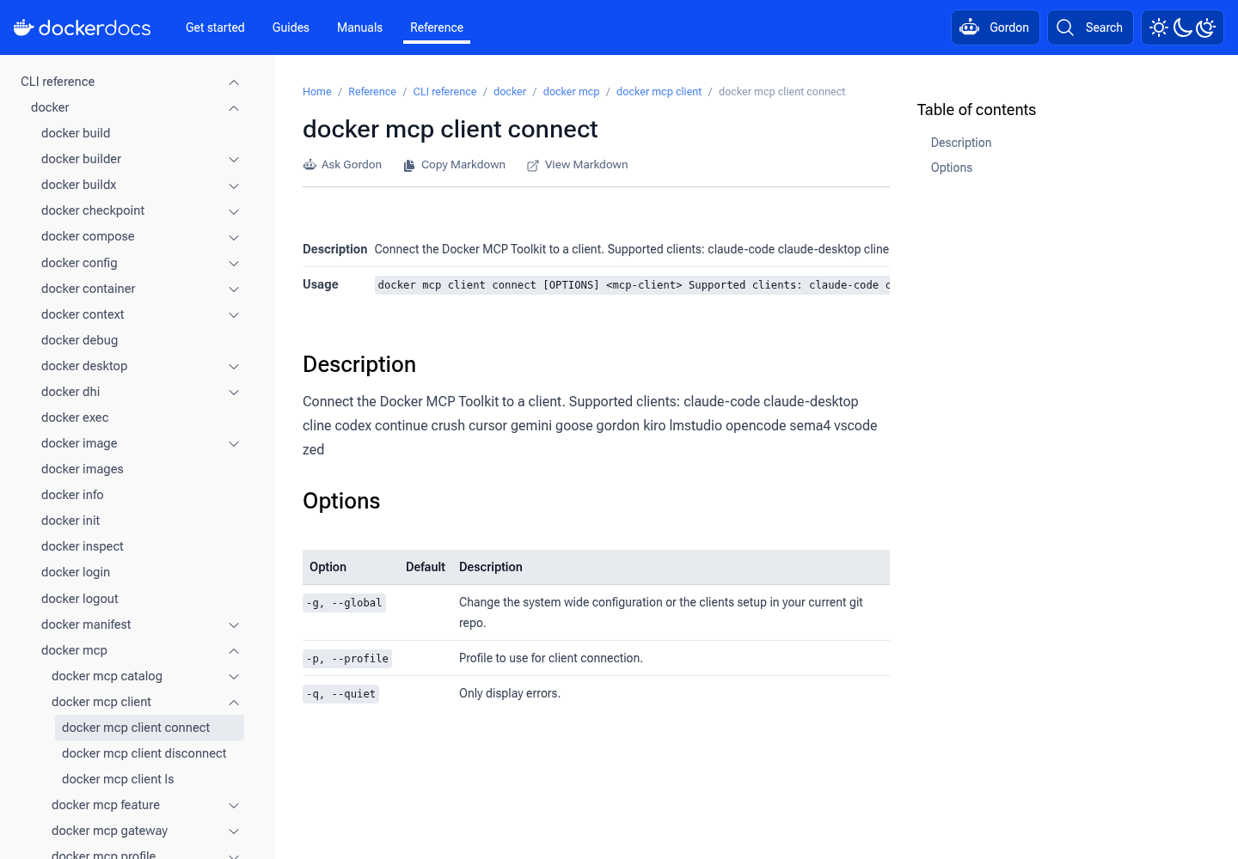Screen dimensions: 1238x859
Task: Expand docker buildx chevron
Action: tap(234, 186)
